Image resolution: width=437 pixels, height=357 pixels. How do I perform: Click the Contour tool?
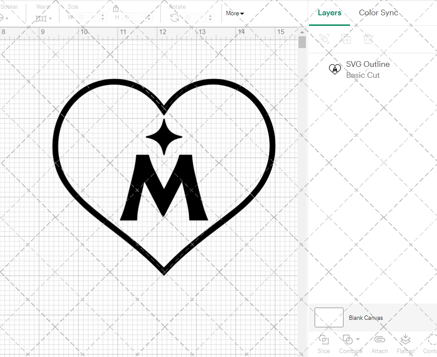point(431,344)
